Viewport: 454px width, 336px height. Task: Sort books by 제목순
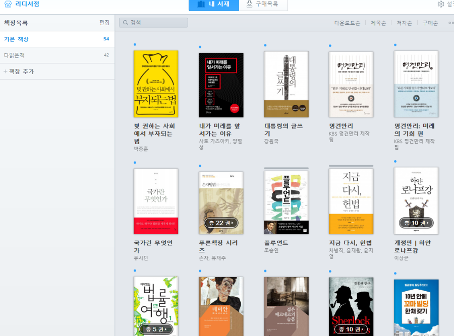point(378,23)
